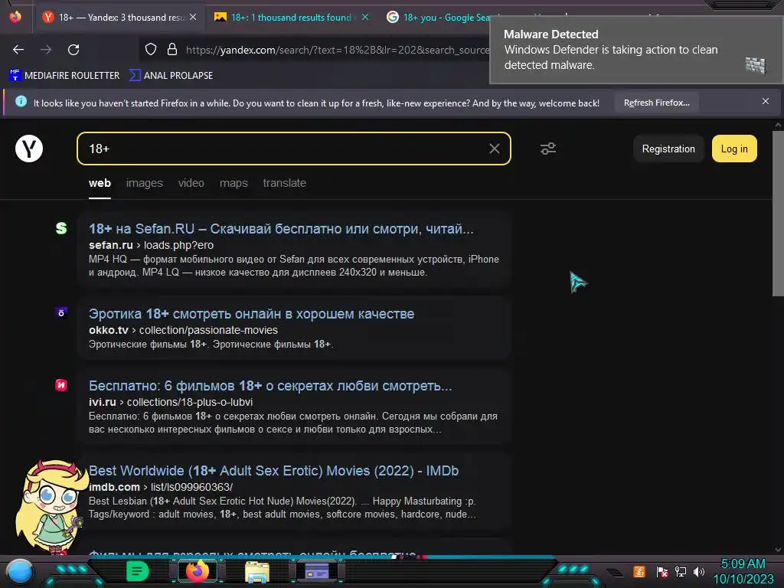784x588 pixels.
Task: Click the volume speaker tray icon
Action: click(698, 571)
